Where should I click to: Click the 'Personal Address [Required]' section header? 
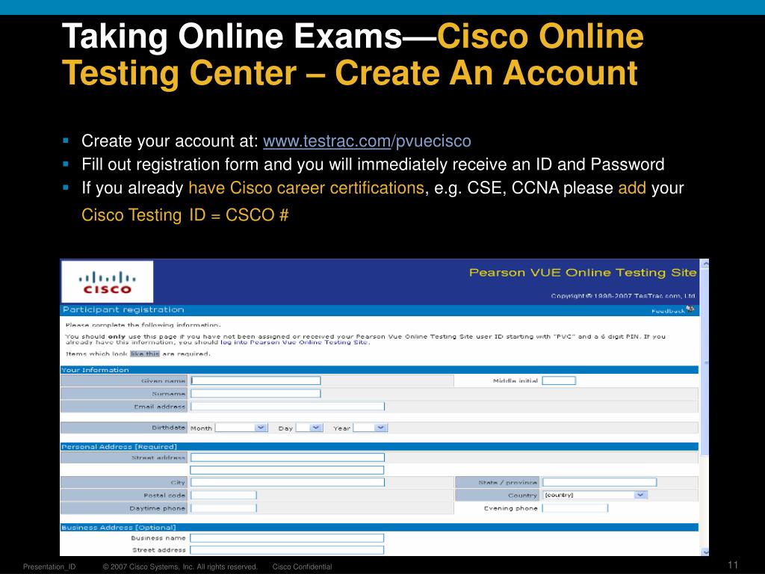click(119, 447)
